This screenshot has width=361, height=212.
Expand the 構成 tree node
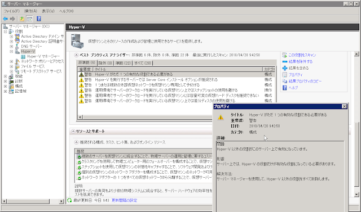(x=6, y=86)
